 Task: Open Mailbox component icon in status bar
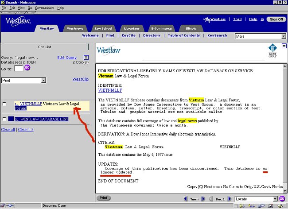(x=252, y=206)
